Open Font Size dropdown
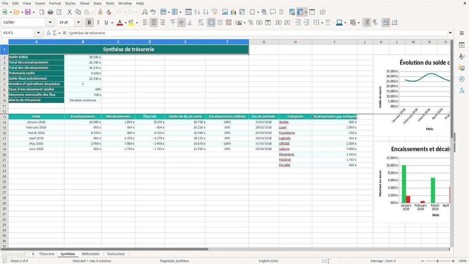This screenshot has height=264, width=469. 78,23
